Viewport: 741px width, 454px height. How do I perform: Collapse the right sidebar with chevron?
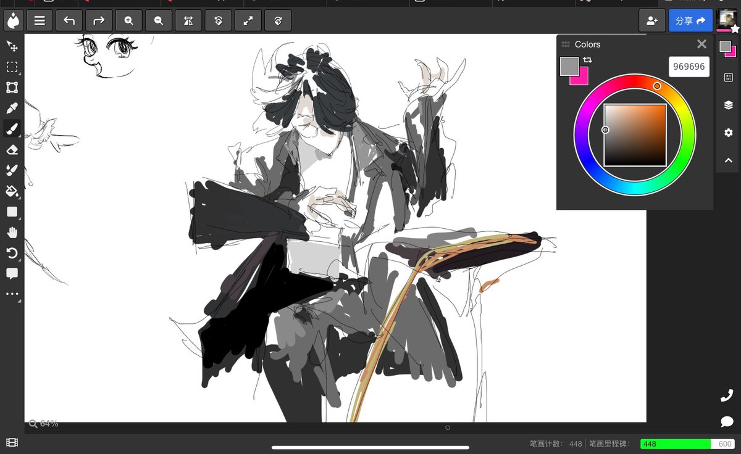coord(728,160)
